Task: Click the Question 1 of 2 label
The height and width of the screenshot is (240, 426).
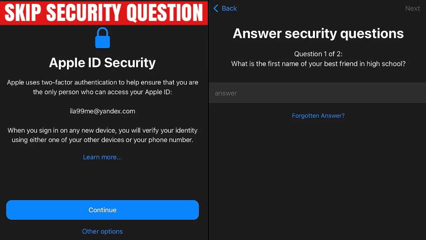Action: tap(318, 54)
